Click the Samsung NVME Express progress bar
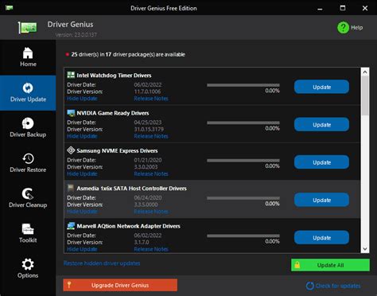Screen dimensions: 377x296 coord(243,161)
